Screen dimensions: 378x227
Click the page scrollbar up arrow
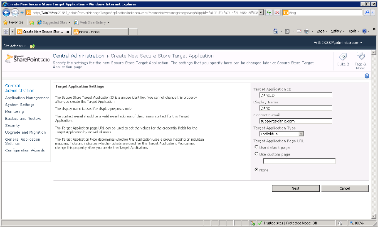[374, 52]
